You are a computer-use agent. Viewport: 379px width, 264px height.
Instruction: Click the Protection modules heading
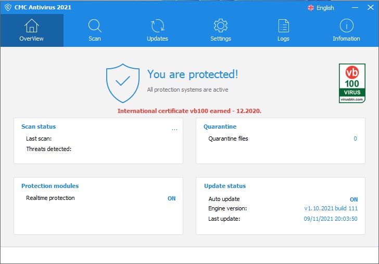[50, 186]
